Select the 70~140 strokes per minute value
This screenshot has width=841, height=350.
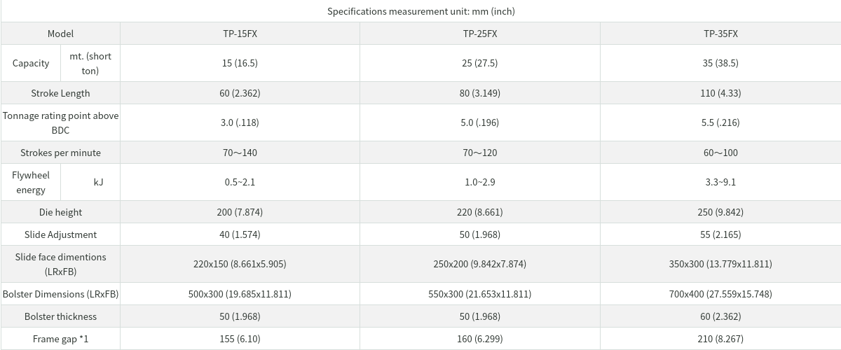coord(240,153)
